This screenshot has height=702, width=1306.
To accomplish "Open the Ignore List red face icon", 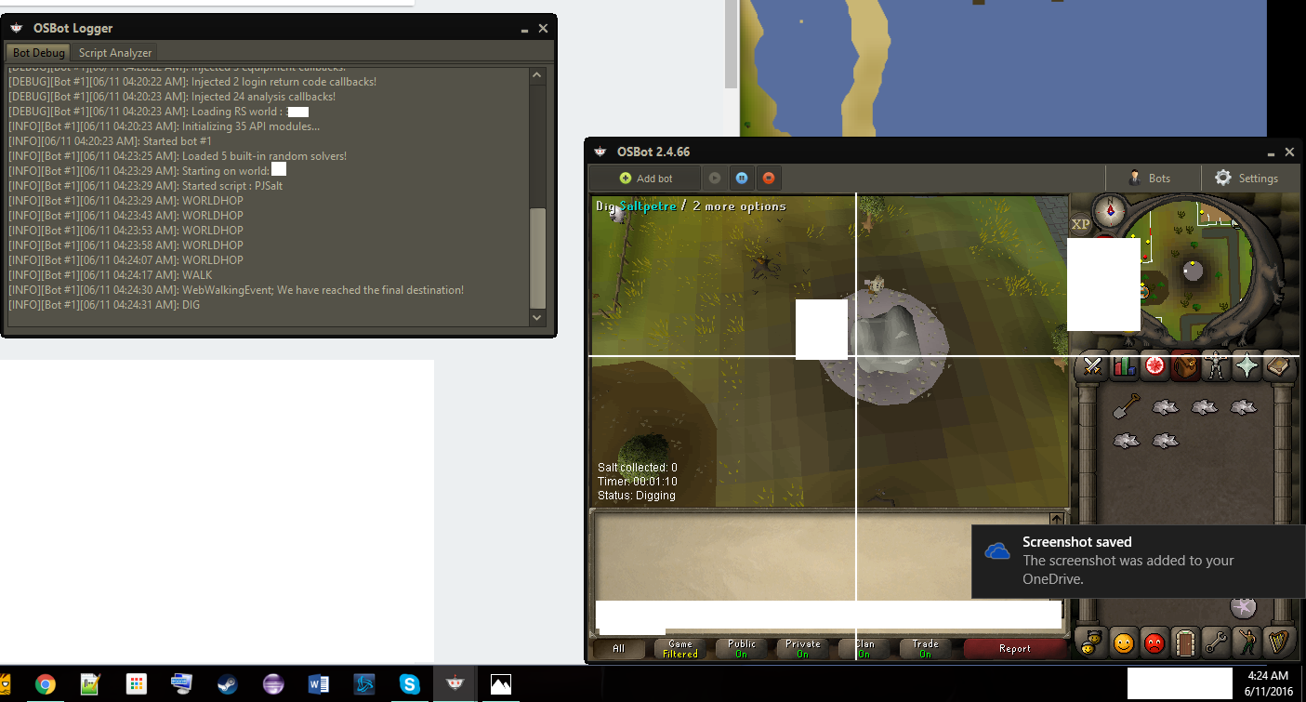I will tap(1155, 642).
